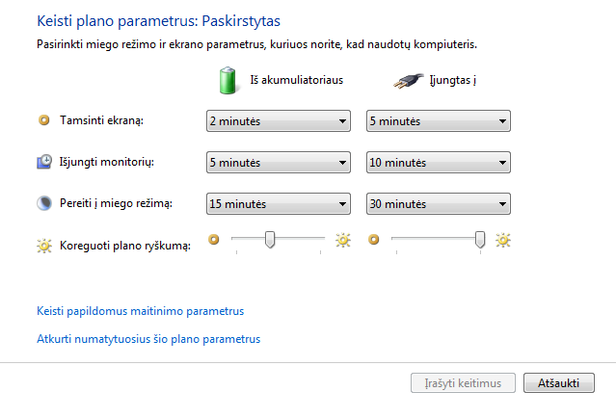Image resolution: width=616 pixels, height=418 pixels.
Task: Click the monitor clock icon beside Išjungti monitorių
Action: pos(44,162)
